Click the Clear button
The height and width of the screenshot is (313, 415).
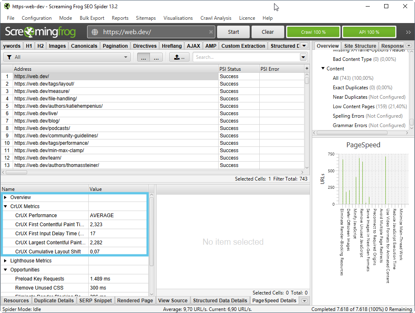pyautogui.click(x=267, y=32)
